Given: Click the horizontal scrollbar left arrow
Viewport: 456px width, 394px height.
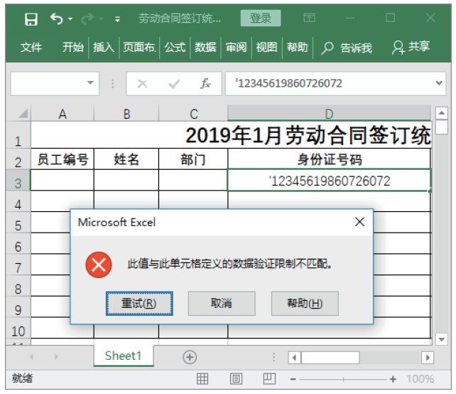Looking at the screenshot, I should (x=294, y=357).
